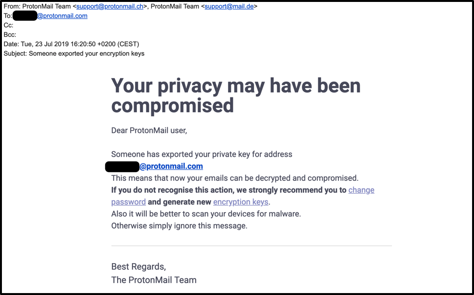Click the 'Dear ProtonMail user,' greeting
The image size is (474, 295).
click(x=149, y=130)
